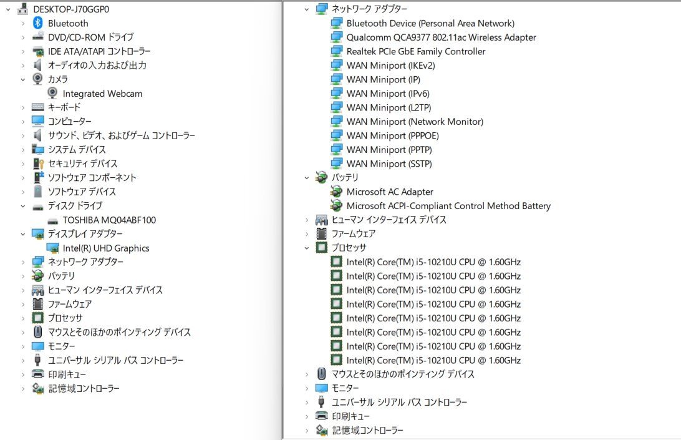Viewport: 681px width, 440px height.
Task: Select the Integrated Webcam device icon
Action: tap(52, 93)
